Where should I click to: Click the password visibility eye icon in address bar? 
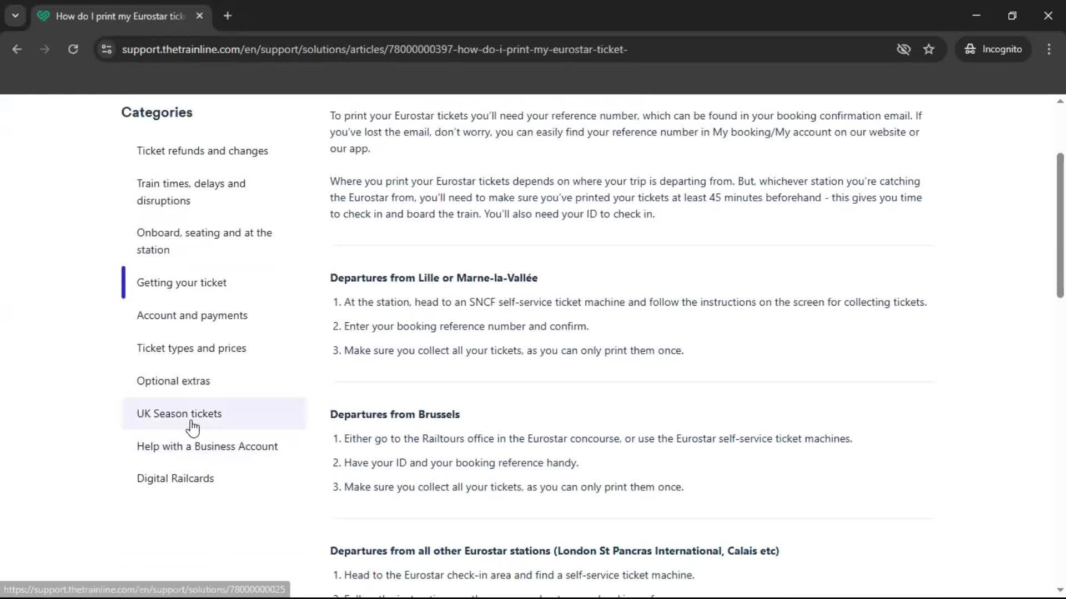[x=904, y=49]
